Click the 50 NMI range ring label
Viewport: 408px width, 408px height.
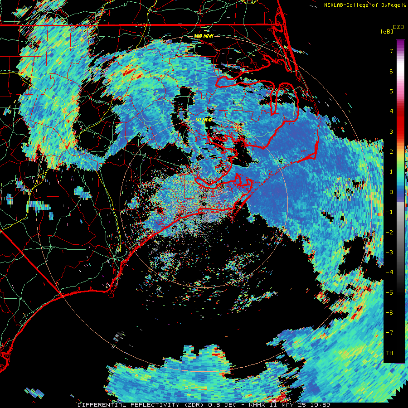pos(204,120)
